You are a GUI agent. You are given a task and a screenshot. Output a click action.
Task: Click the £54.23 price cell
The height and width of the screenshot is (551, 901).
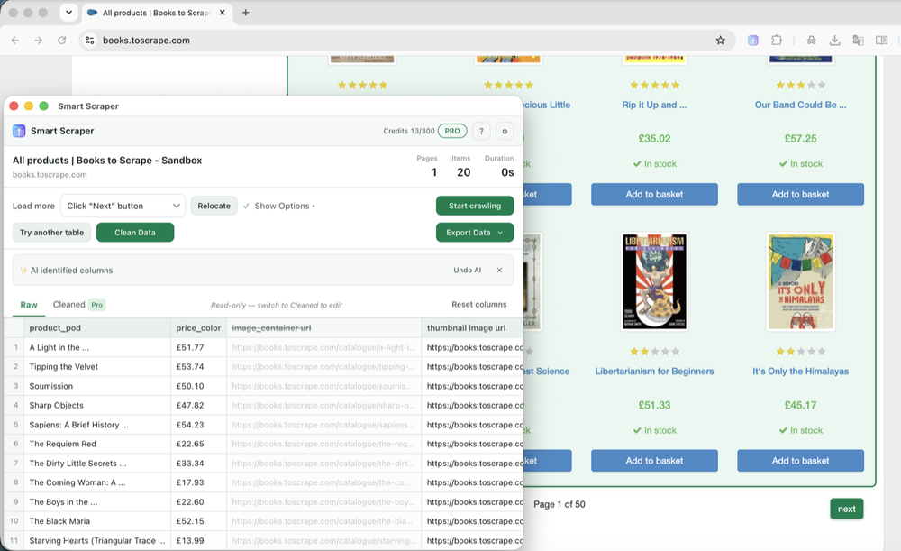[198, 425]
